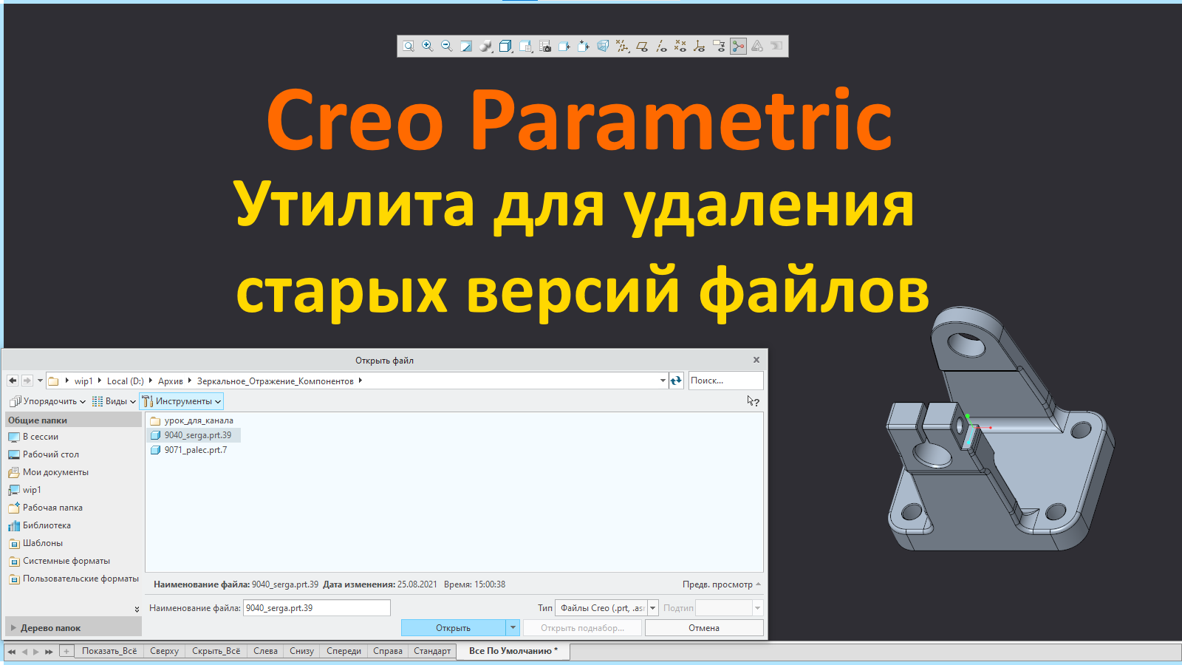Select the file 9071_palec.prt.7

click(x=194, y=449)
